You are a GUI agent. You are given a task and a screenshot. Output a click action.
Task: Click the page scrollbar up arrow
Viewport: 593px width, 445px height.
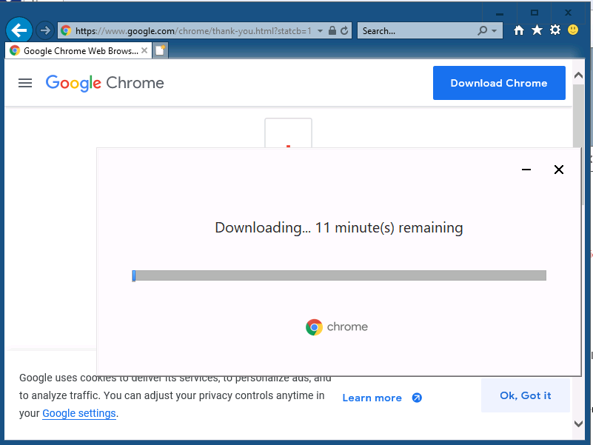[x=578, y=76]
